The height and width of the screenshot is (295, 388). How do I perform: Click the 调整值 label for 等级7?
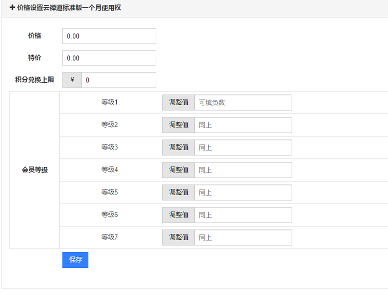(178, 237)
